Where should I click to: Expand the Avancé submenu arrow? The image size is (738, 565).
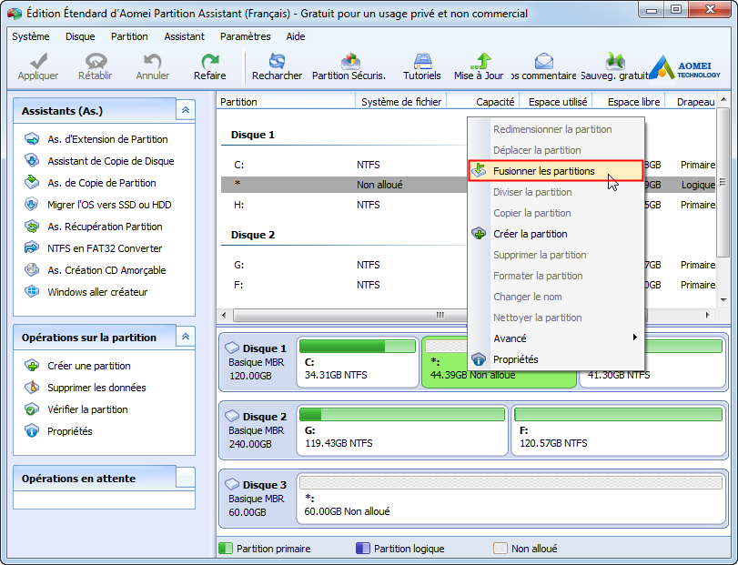click(x=634, y=338)
